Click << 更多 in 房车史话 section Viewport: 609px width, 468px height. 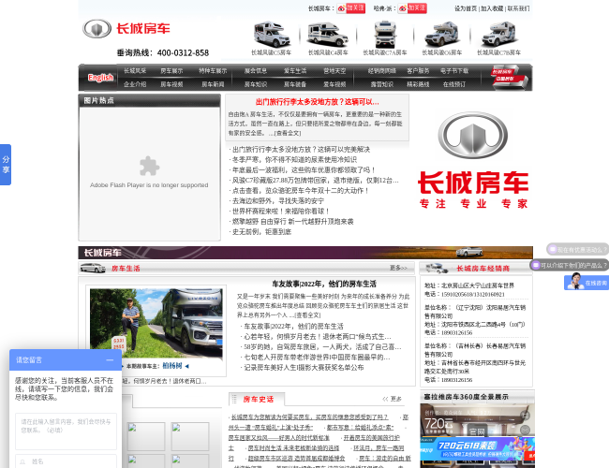point(392,399)
